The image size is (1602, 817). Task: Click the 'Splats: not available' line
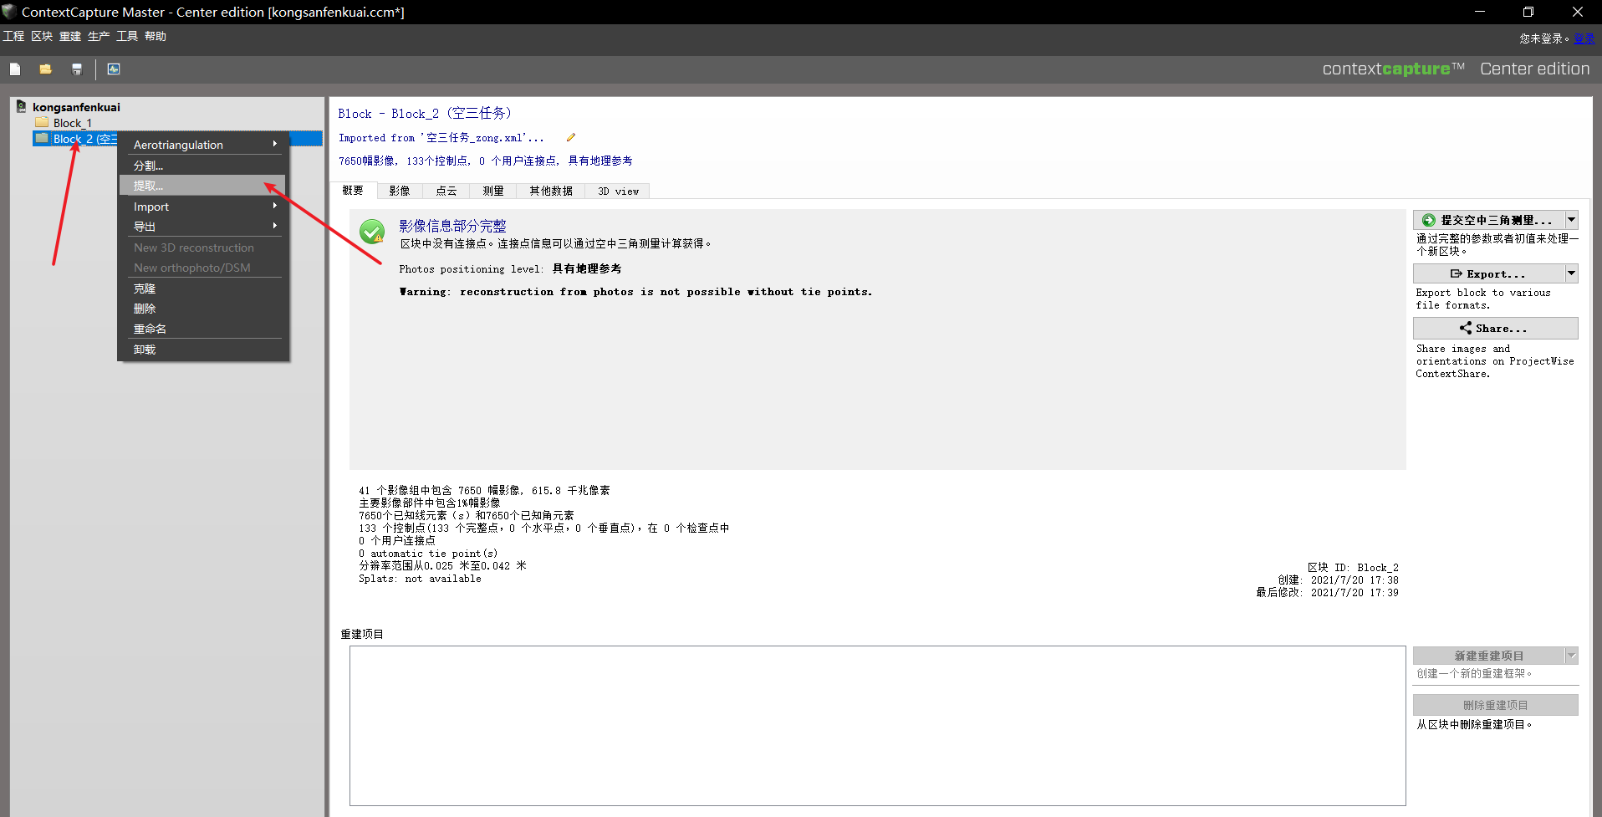(x=420, y=579)
